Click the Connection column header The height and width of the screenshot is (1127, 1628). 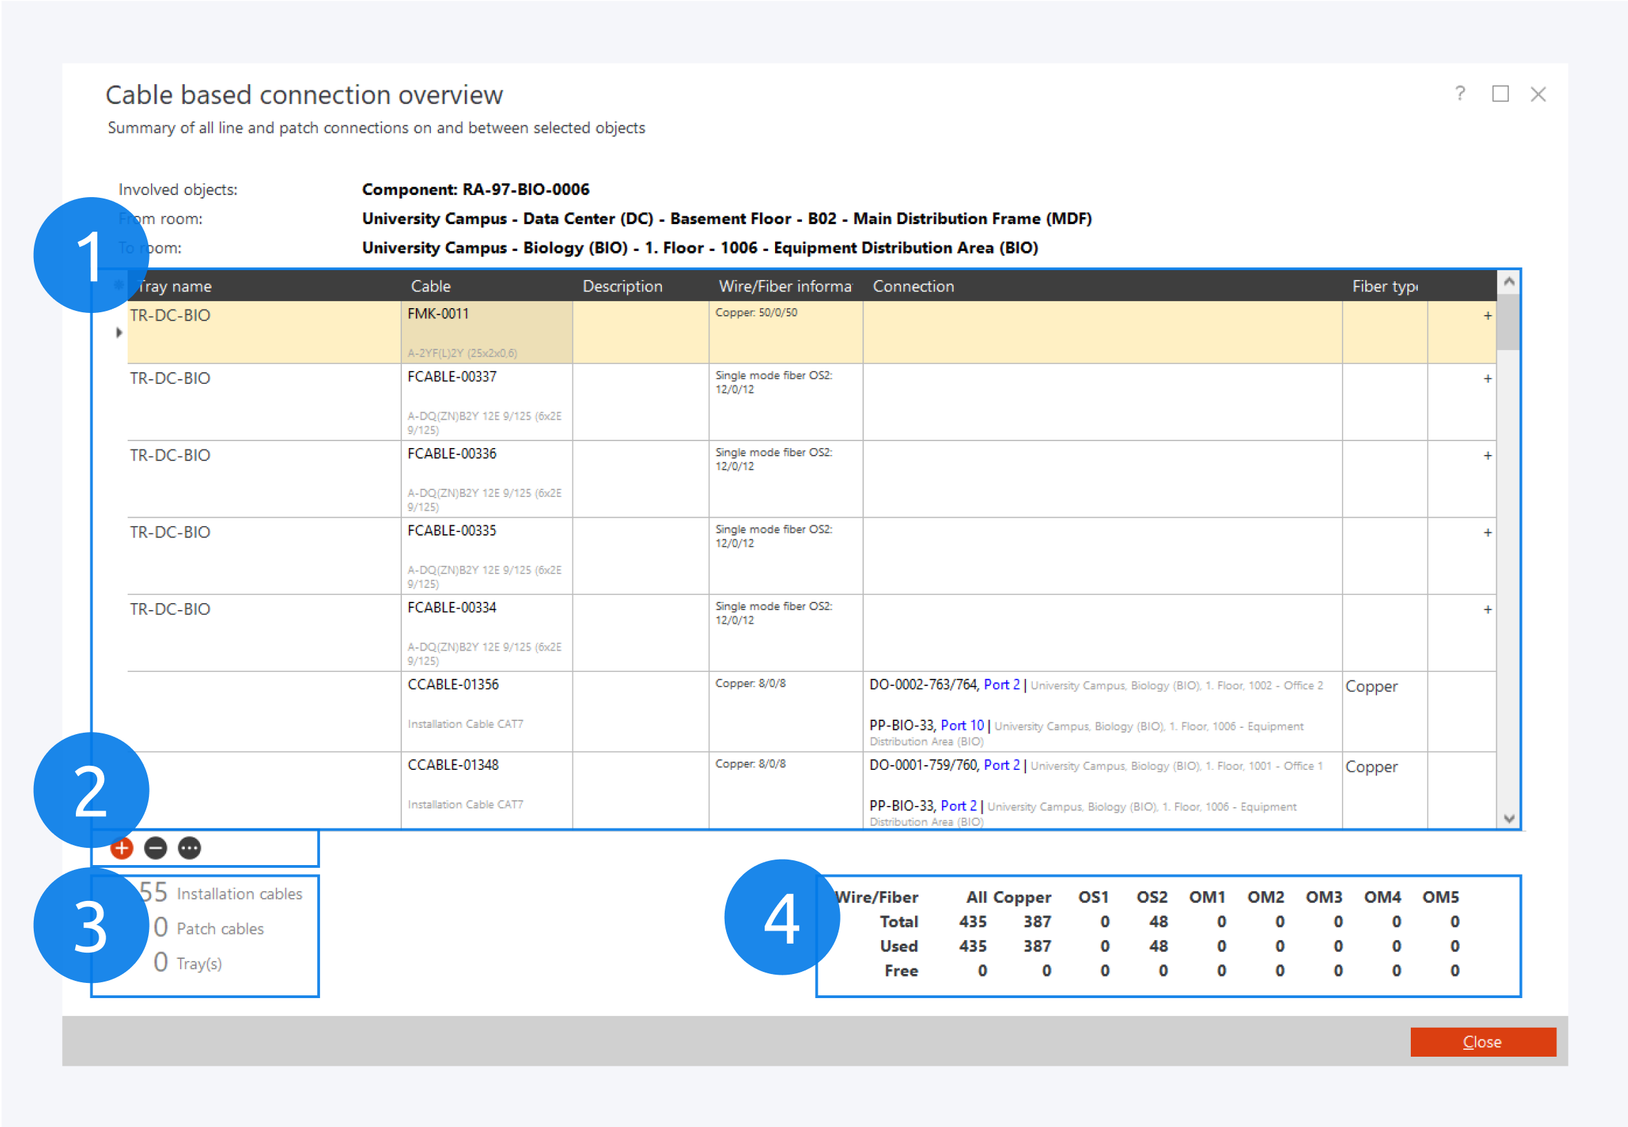point(913,286)
